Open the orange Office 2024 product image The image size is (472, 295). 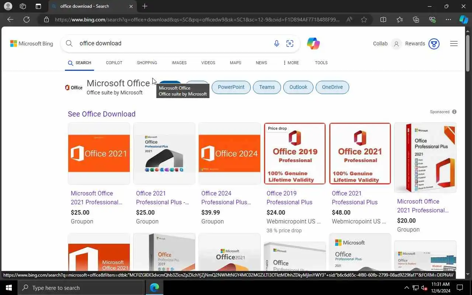pos(229,153)
